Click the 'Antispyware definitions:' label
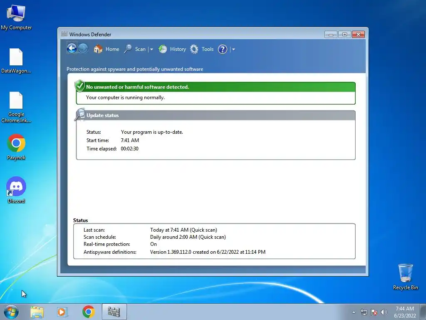 tap(110, 252)
